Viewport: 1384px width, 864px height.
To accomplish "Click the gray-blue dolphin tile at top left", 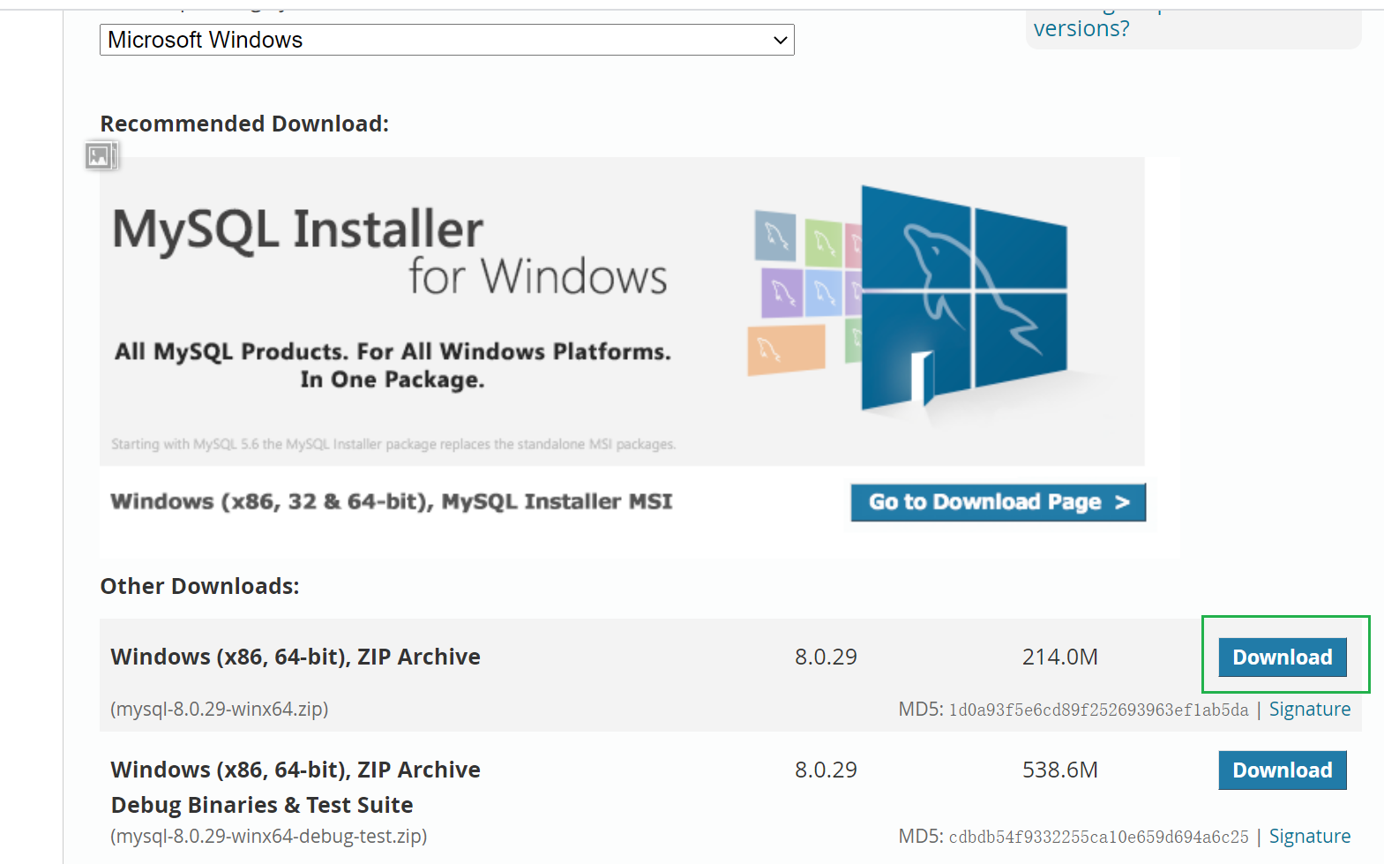I will (x=775, y=237).
